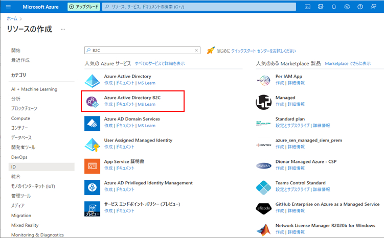Image resolution: width=384 pixels, height=238 pixels.
Task: Click MS Learn under Azure AD Domain Services
Action: point(146,126)
